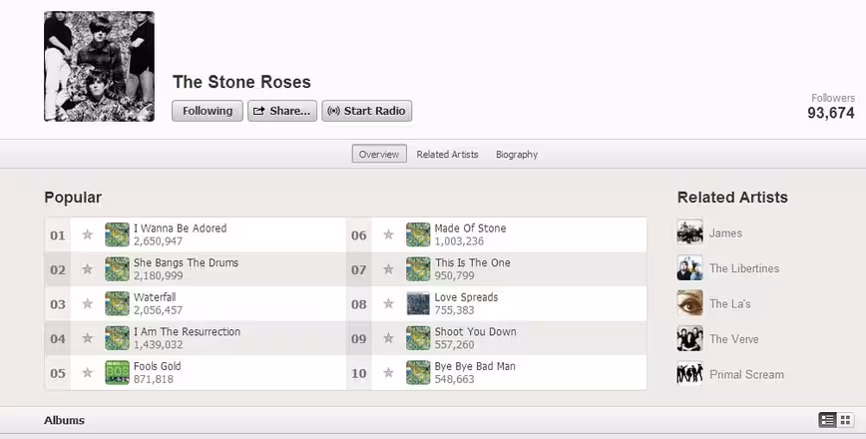Star the track Waterfall

(x=87, y=303)
